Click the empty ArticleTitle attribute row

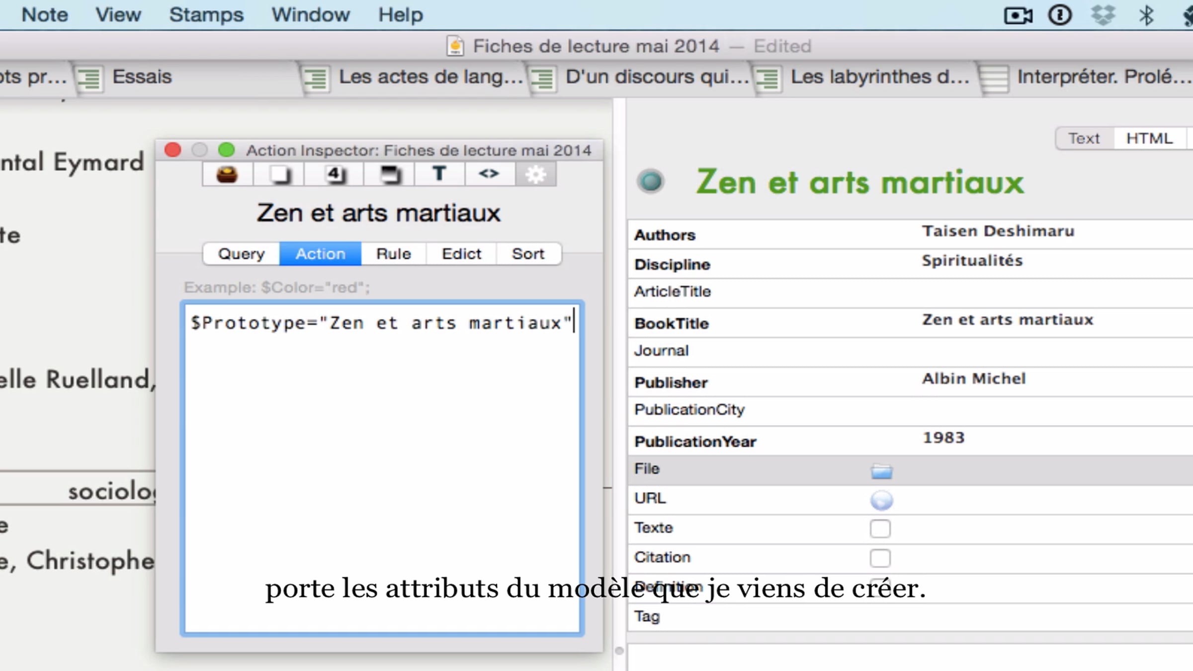(910, 293)
